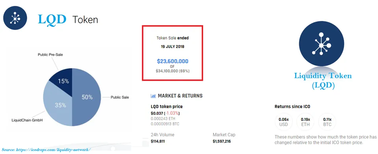Click the small LQD logo beside the title

(x=15, y=18)
